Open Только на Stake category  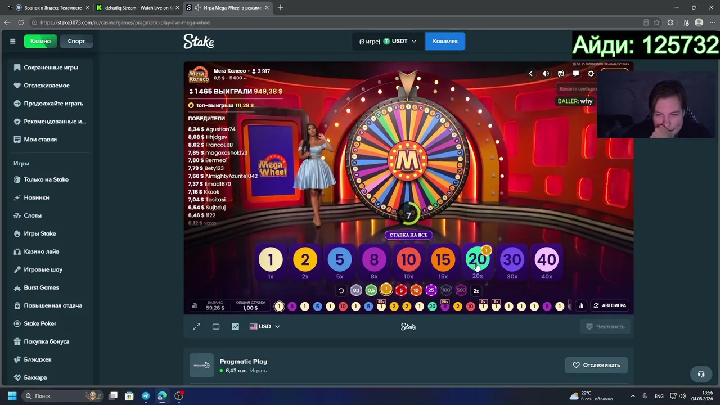point(46,179)
